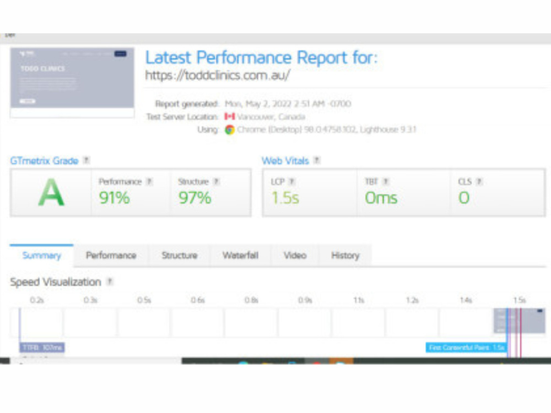Click the First Contentful Paint marker
Screen dimensions: 551x413
click(x=466, y=347)
